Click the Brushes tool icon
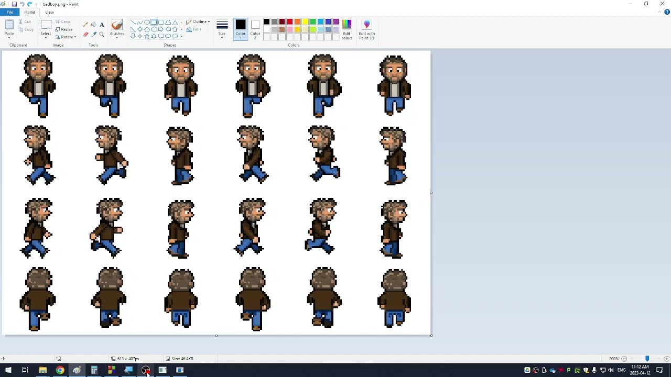This screenshot has width=671, height=377. point(117,26)
